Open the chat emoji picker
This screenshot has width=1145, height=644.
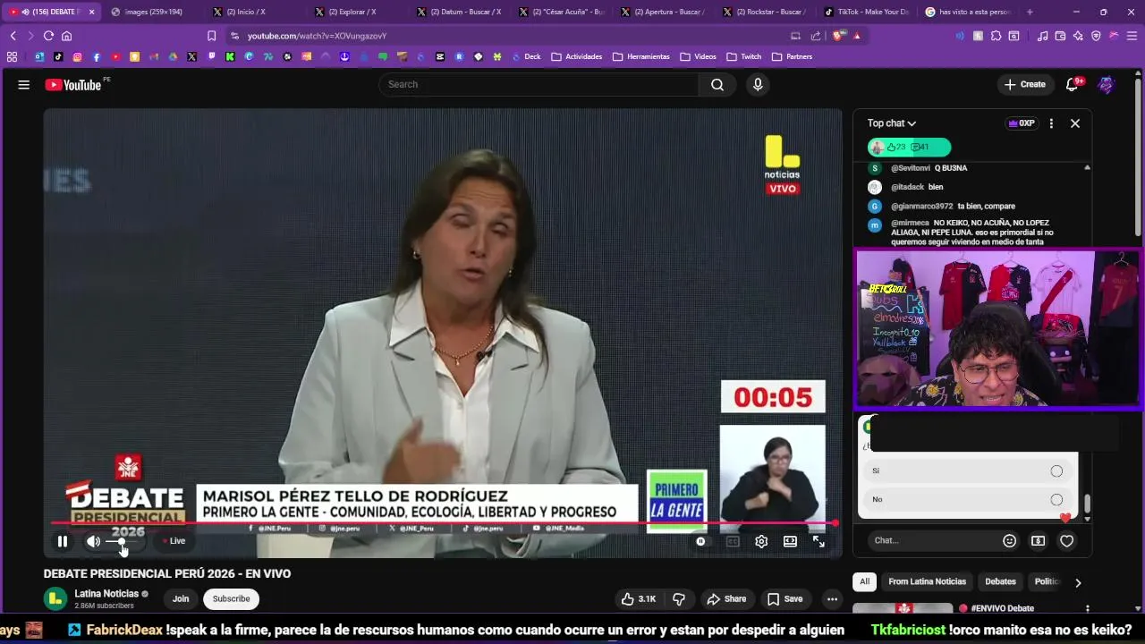pos(1010,540)
